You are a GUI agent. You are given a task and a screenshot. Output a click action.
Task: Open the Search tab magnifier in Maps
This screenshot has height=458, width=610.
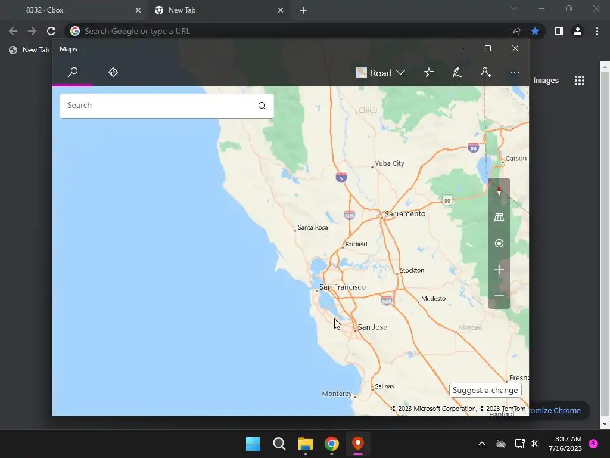coord(73,72)
